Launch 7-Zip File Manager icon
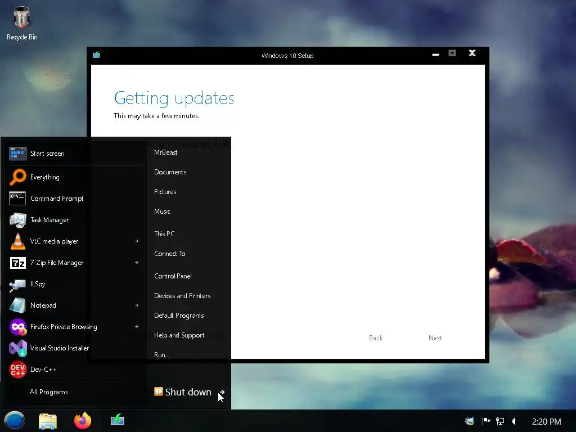Viewport: 576px width, 432px height. pyautogui.click(x=17, y=263)
